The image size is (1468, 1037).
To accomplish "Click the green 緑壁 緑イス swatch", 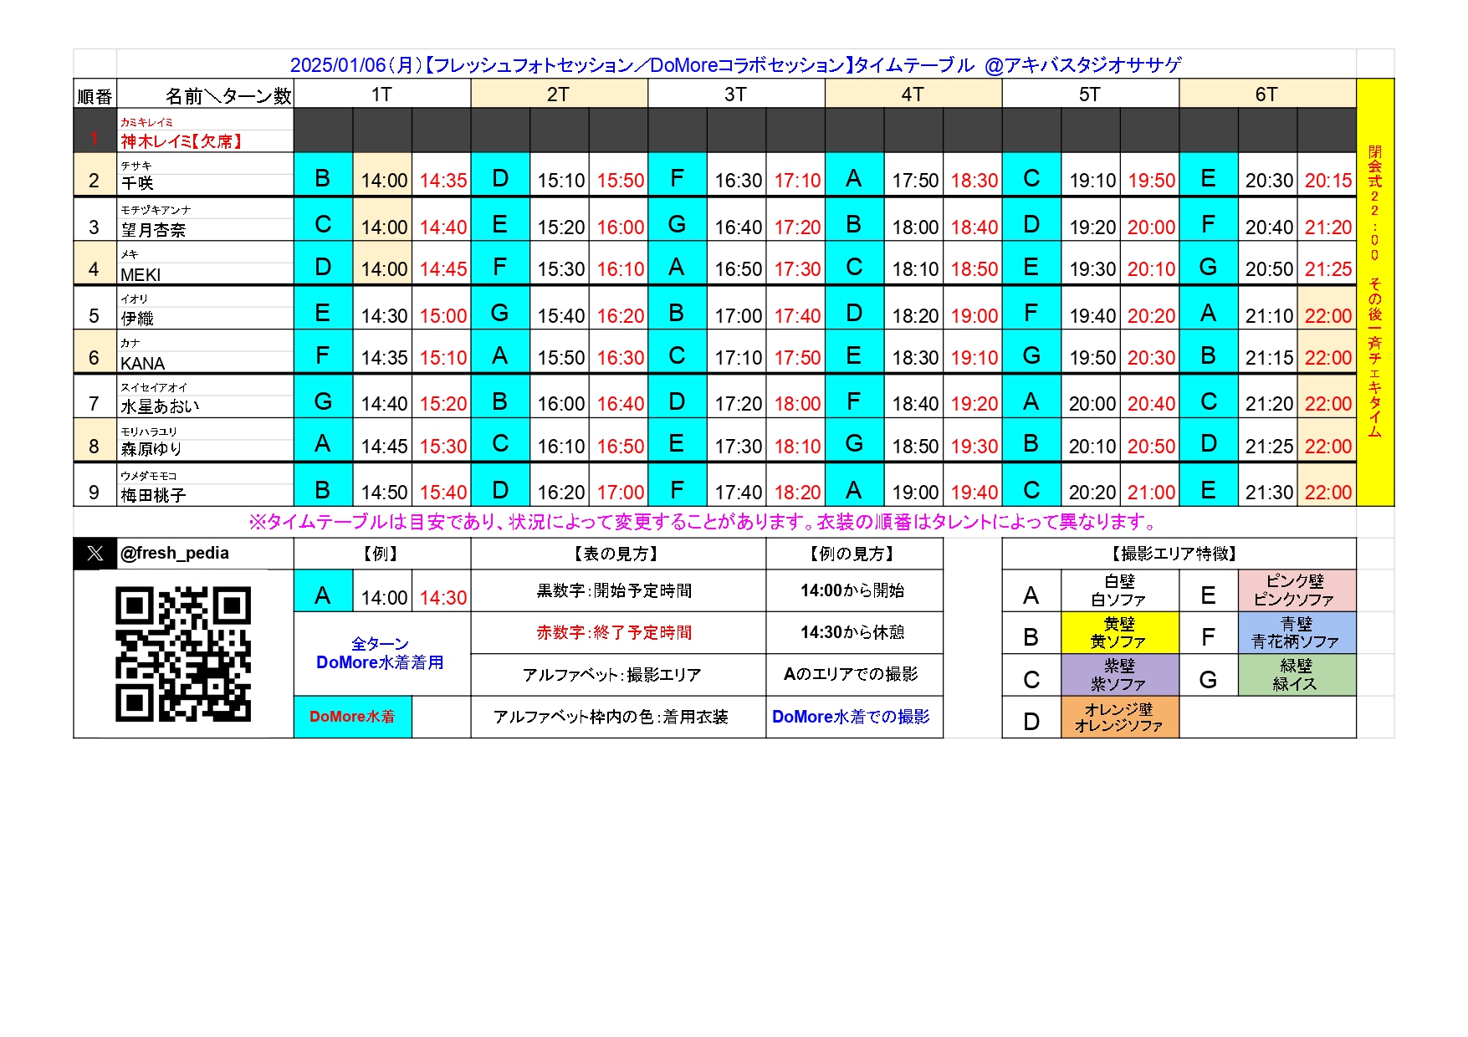I will [1296, 675].
